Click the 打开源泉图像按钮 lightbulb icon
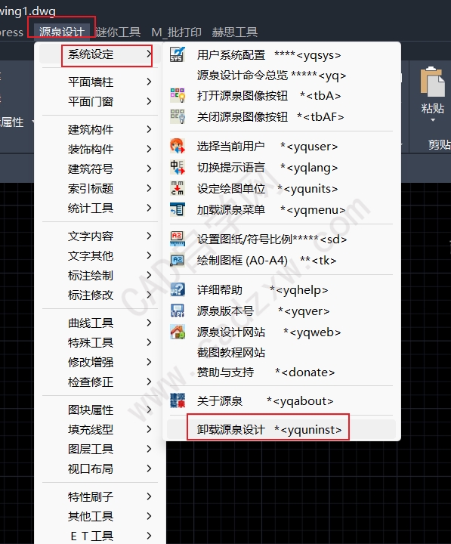451x544 pixels. (x=178, y=95)
